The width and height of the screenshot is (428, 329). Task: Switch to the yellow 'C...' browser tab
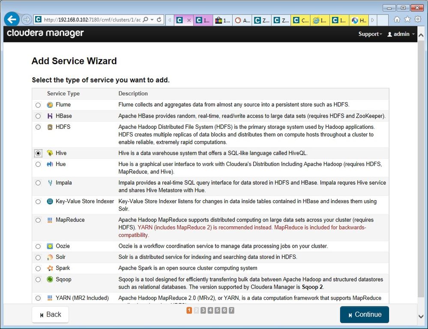[x=300, y=20]
